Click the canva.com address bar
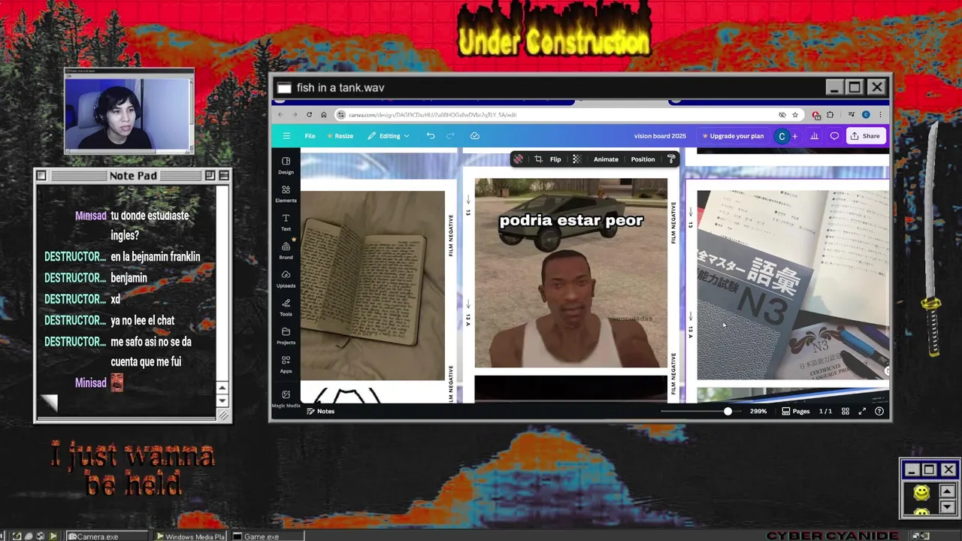The height and width of the screenshot is (541, 962). click(x=556, y=115)
